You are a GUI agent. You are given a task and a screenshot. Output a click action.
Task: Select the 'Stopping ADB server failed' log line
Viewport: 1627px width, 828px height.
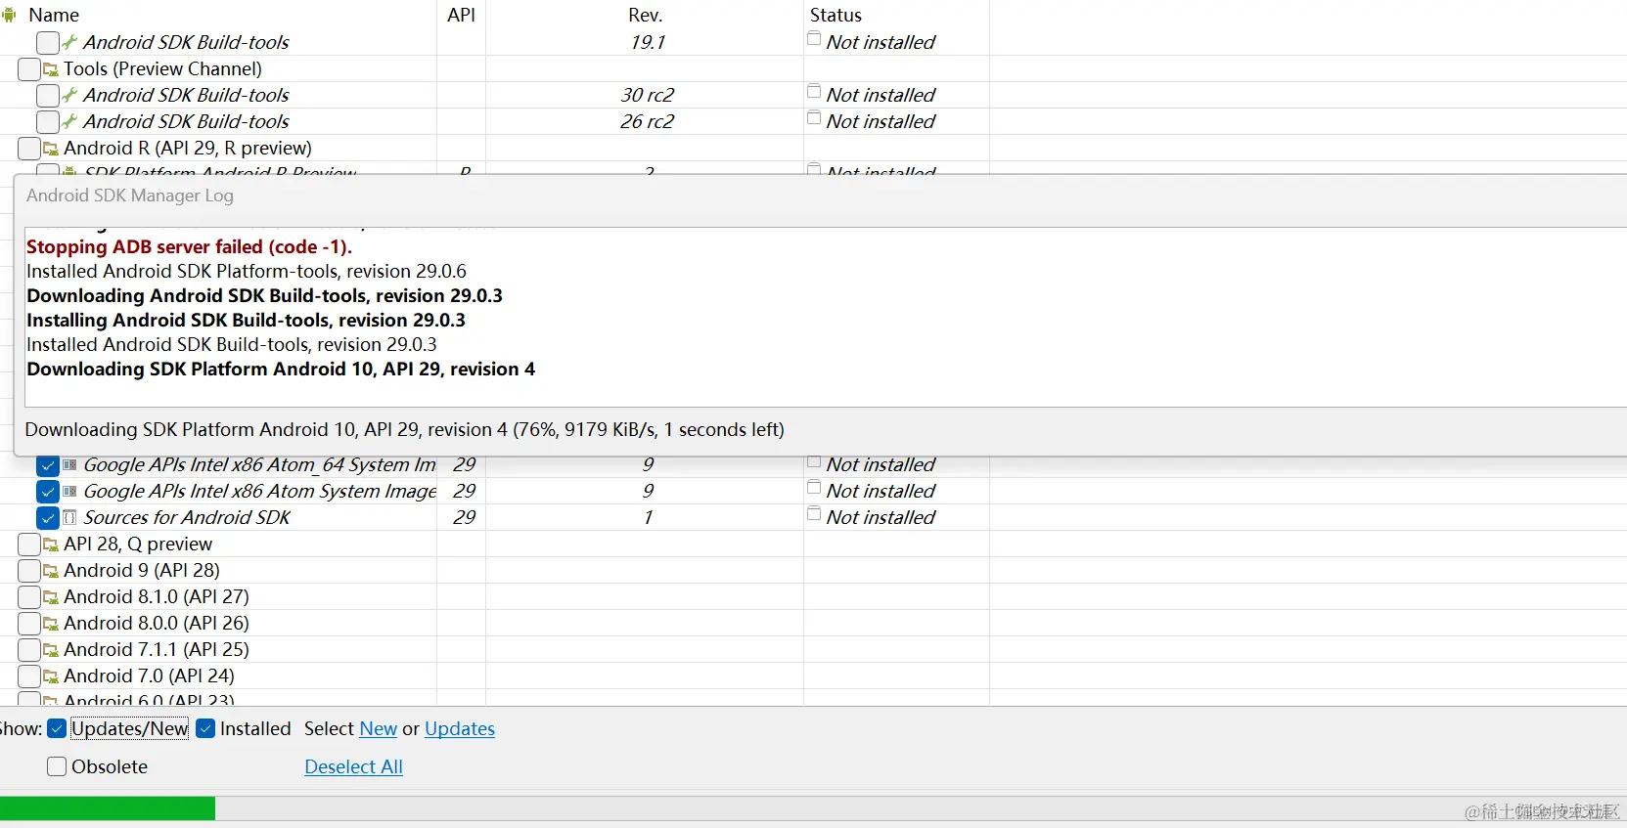[x=189, y=246]
